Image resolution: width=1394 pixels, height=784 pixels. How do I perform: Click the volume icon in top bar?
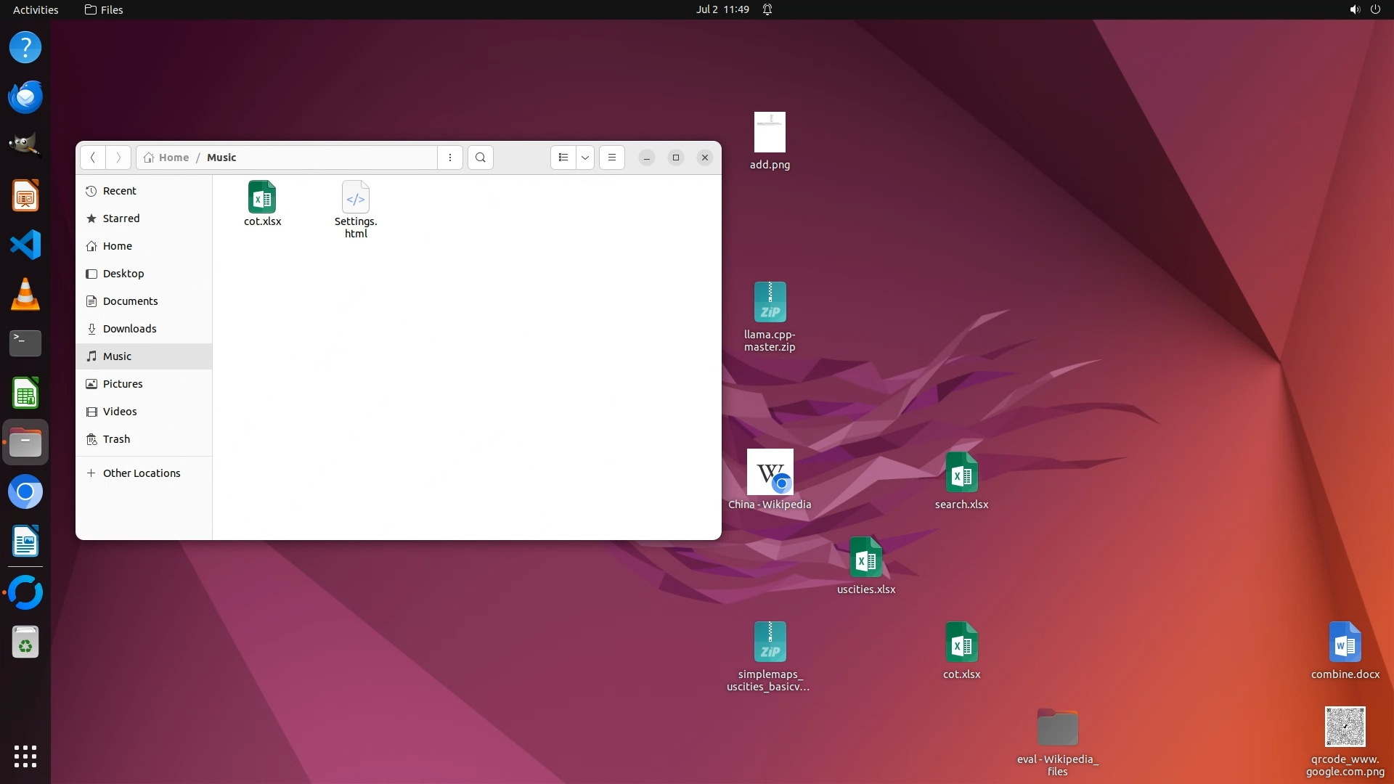[1354, 9]
